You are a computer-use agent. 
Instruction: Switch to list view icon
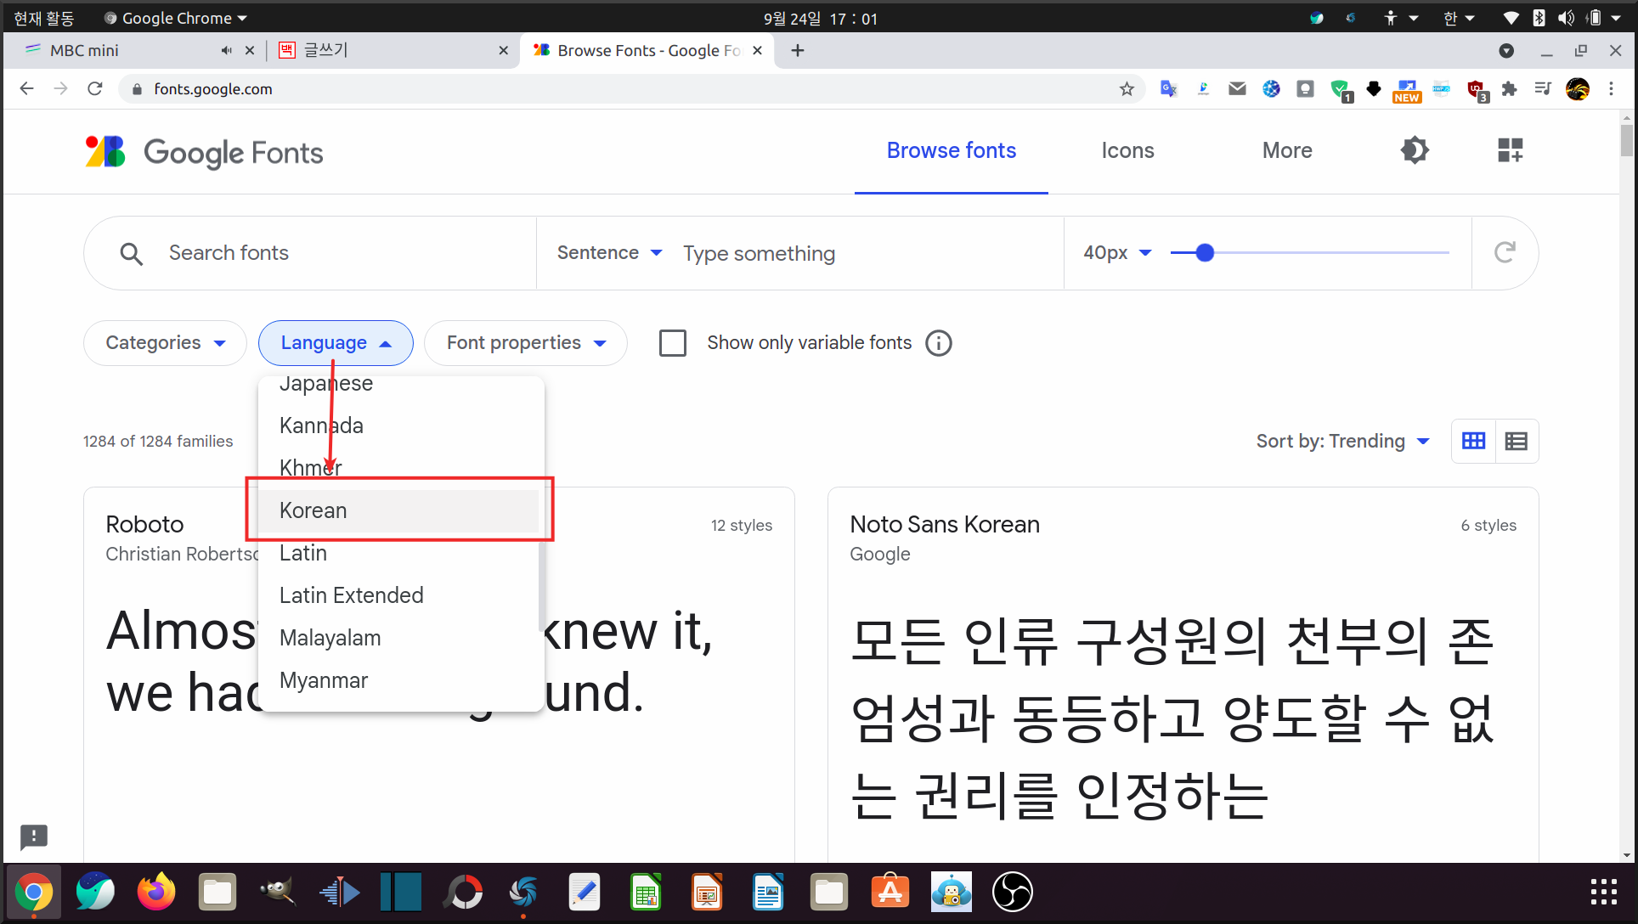click(x=1517, y=441)
